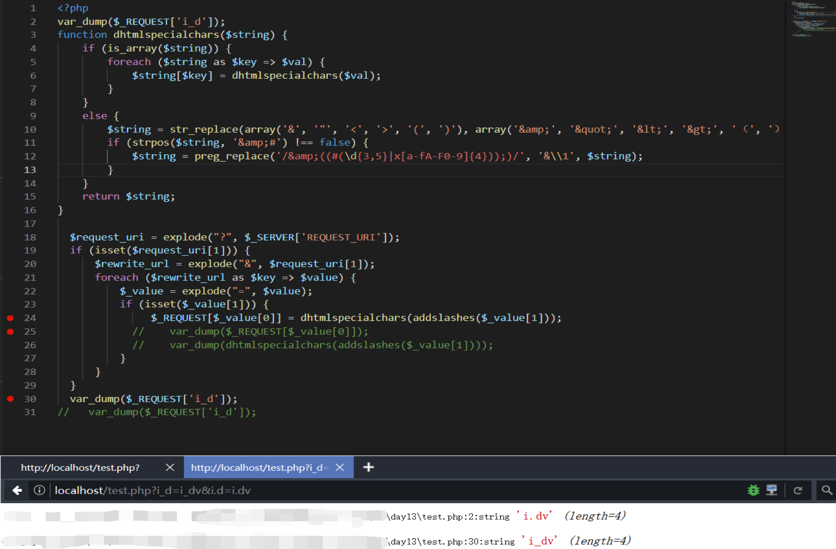Click the 'if (is_array($string))' statement
Viewport: 836px width, 549px height.
click(157, 49)
